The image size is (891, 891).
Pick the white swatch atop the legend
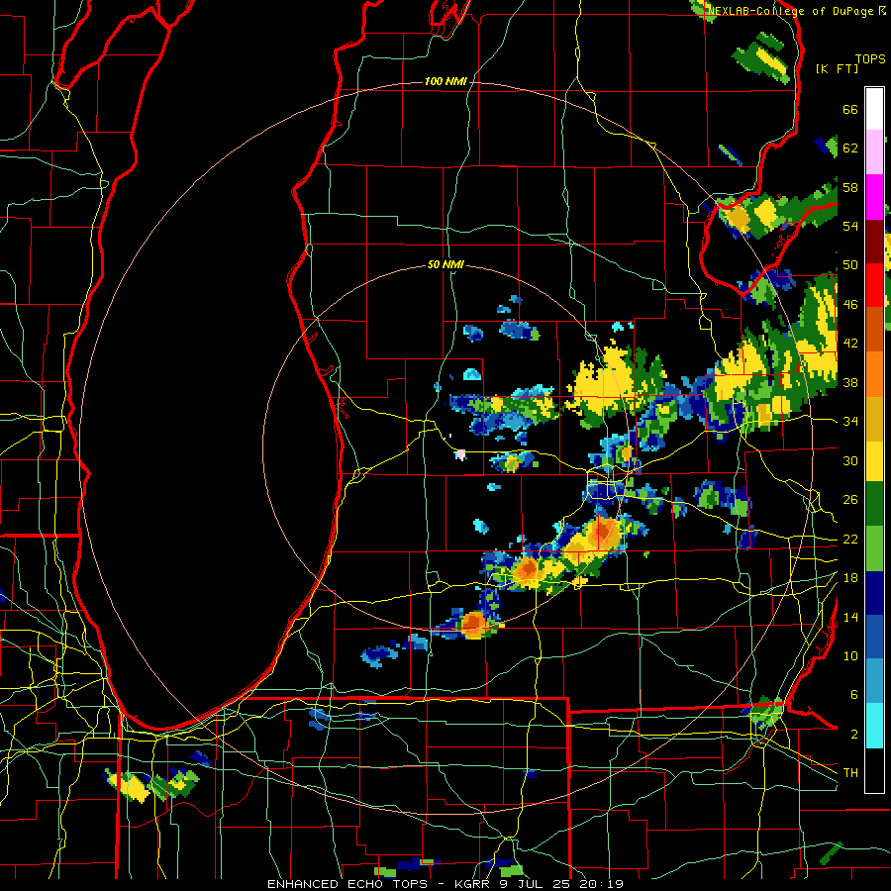[874, 109]
